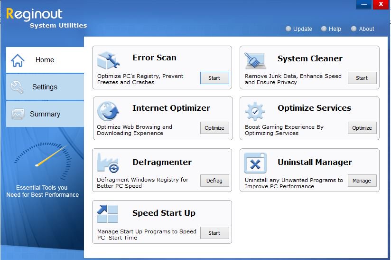The width and height of the screenshot is (391, 260).
Task: Open the Update link
Action: (302, 29)
